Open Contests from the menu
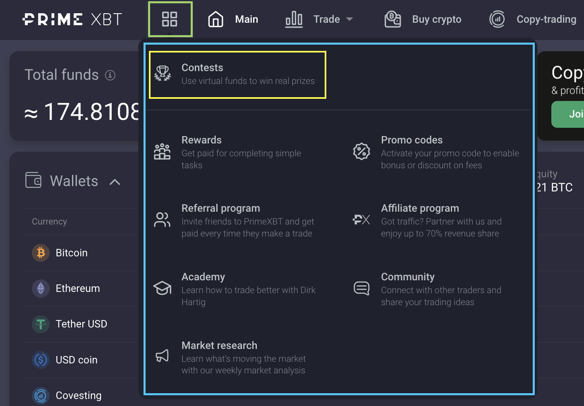 pos(237,74)
